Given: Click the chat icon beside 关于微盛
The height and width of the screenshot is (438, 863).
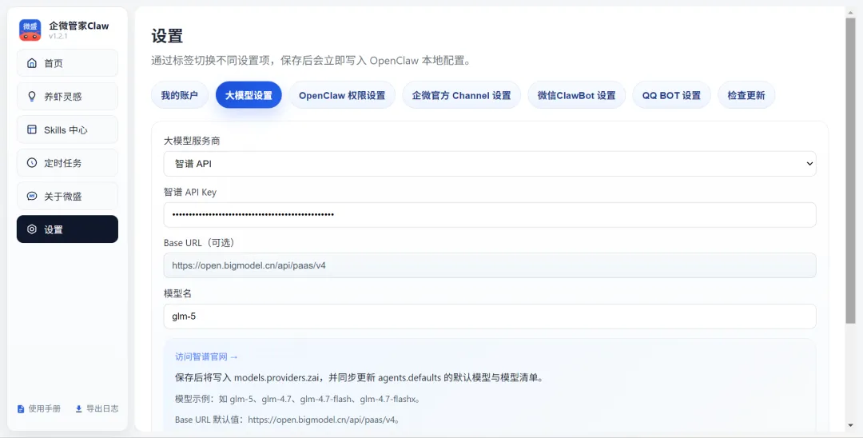Looking at the screenshot, I should [32, 196].
